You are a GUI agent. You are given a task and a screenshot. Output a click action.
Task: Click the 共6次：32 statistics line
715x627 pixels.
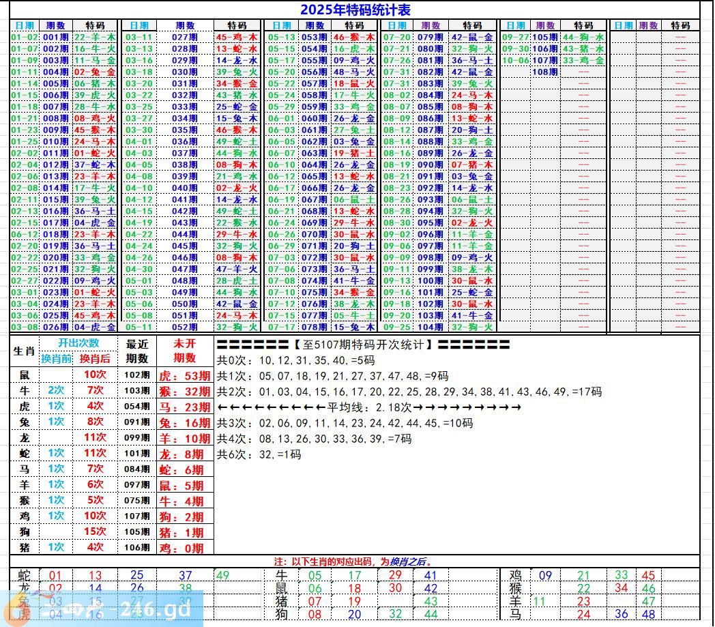[x=259, y=454]
